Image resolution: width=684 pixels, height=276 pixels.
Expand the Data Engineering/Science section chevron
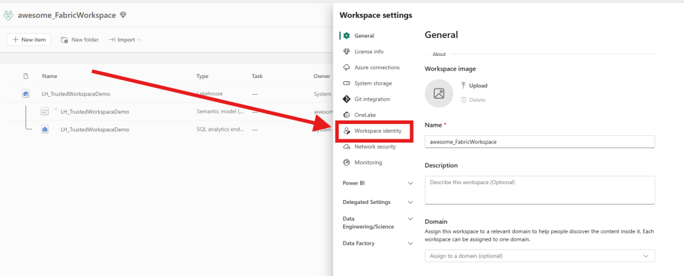pyautogui.click(x=410, y=219)
